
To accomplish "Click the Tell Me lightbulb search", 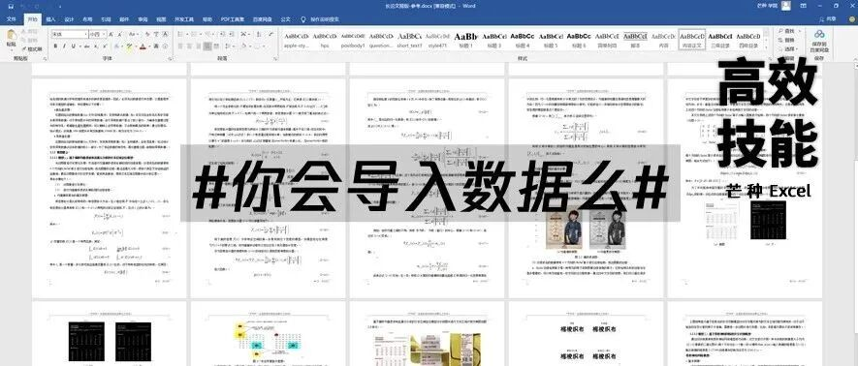I will coord(303,18).
